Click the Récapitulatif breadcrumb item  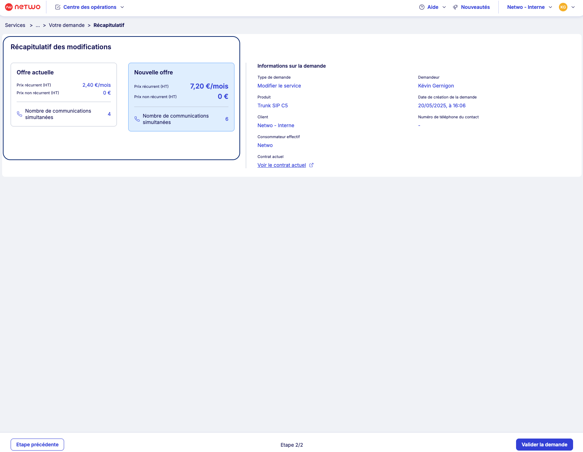click(109, 25)
